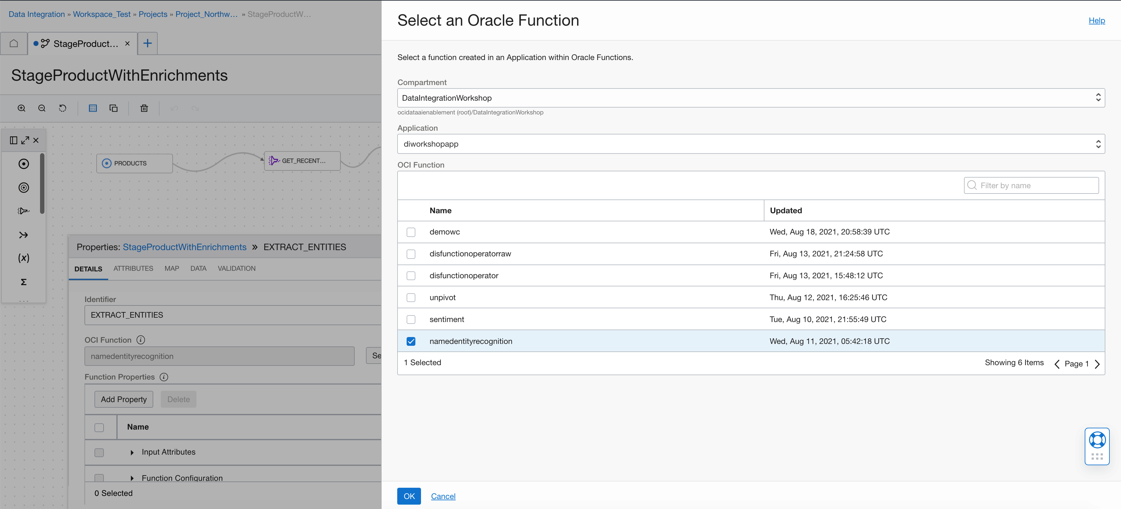Expand the Input Attributes row
1121x509 pixels.
click(x=132, y=452)
